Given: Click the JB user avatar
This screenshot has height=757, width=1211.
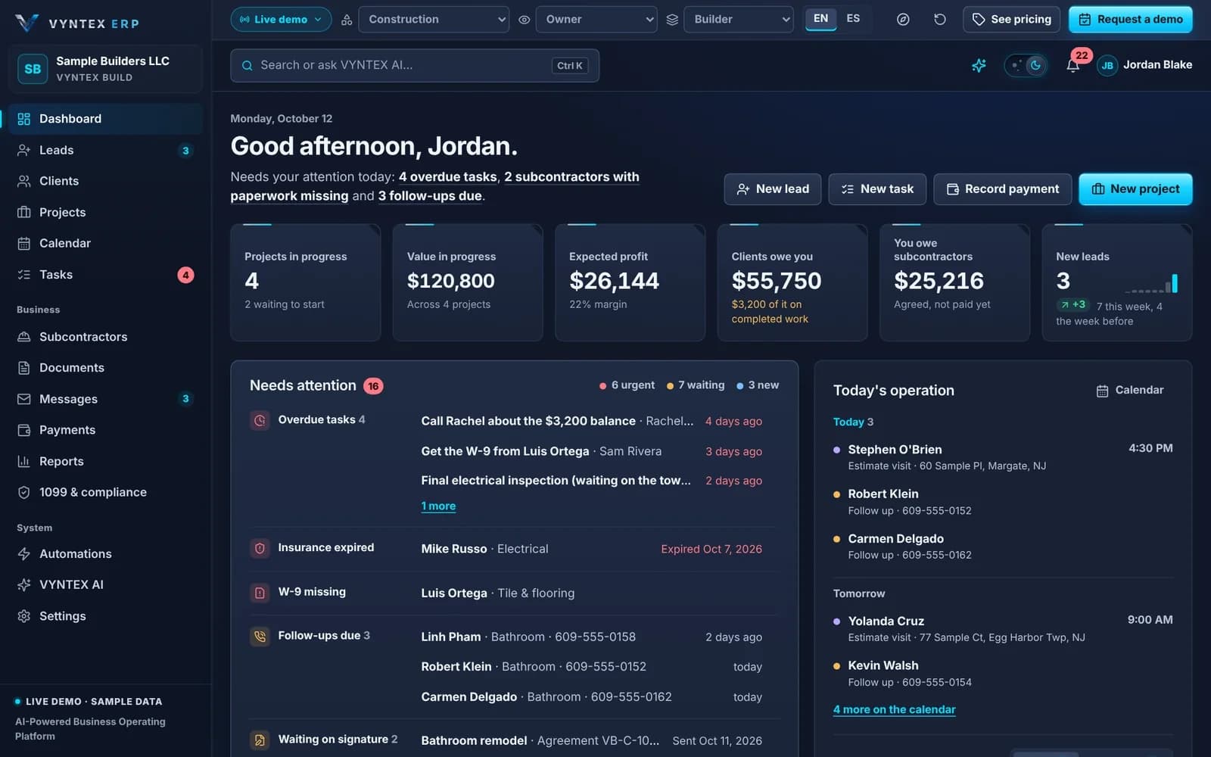Looking at the screenshot, I should [1107, 66].
